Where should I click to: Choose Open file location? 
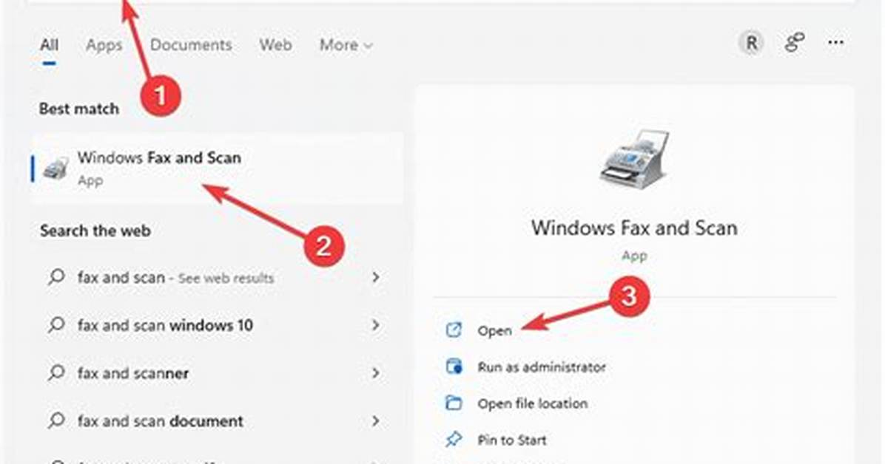[x=532, y=403]
